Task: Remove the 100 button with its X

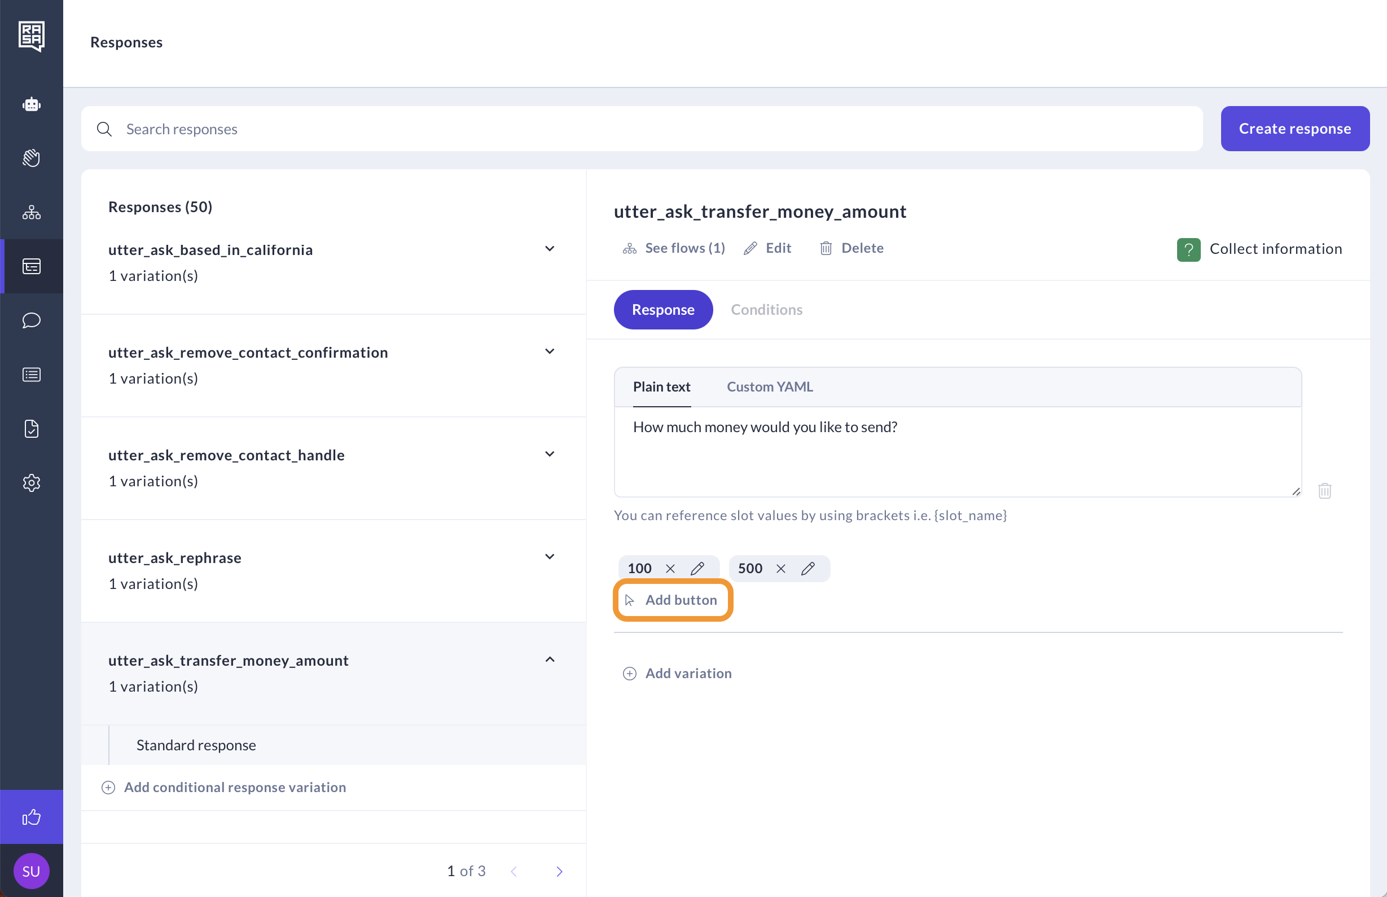Action: pyautogui.click(x=670, y=569)
